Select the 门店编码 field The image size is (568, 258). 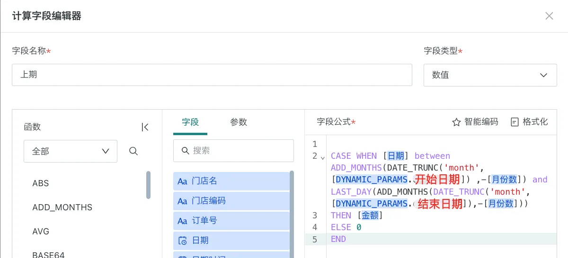click(231, 201)
